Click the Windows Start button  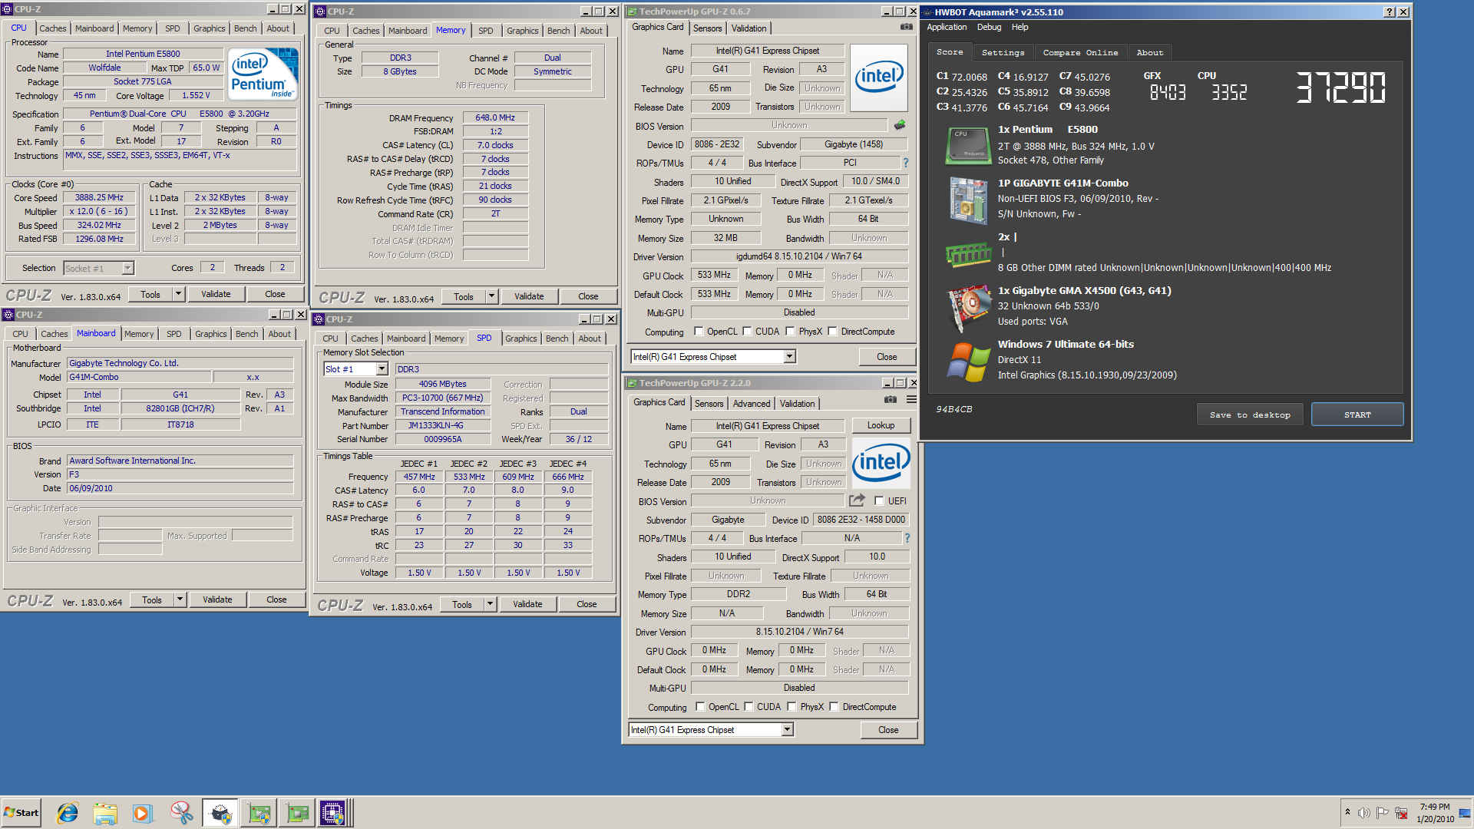[21, 813]
